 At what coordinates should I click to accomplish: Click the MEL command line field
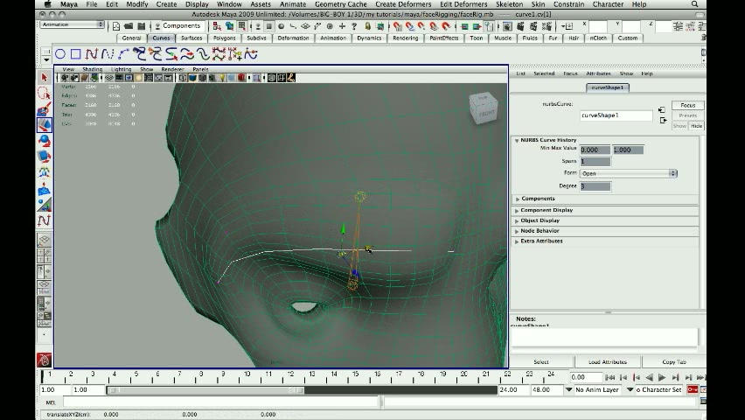220,402
